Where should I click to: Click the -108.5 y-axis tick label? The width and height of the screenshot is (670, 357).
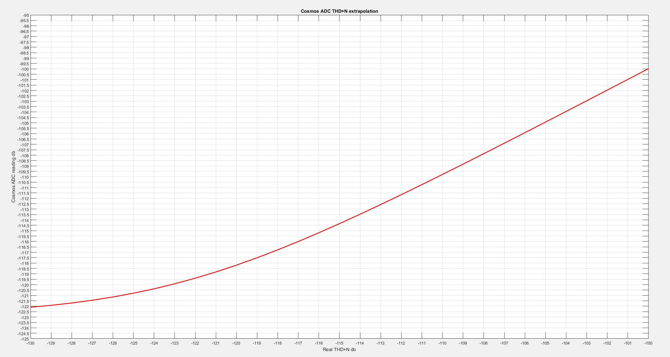pyautogui.click(x=24, y=161)
